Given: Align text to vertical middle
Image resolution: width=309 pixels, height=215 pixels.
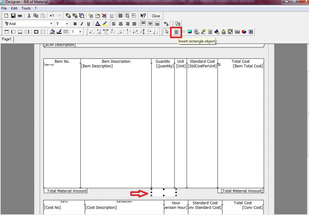Looking at the screenshot, I should pyautogui.click(x=150, y=24).
